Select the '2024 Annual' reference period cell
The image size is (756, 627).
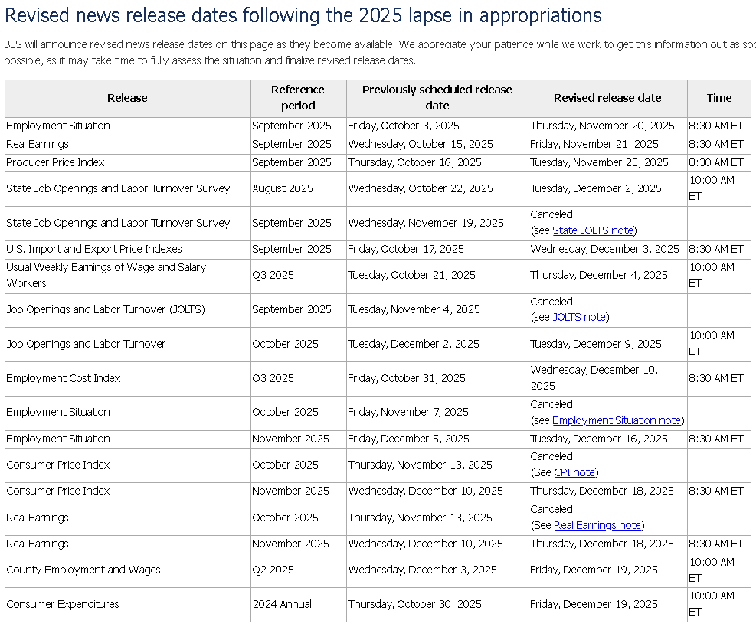click(282, 604)
